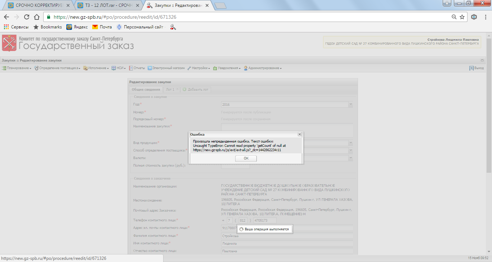Reload the current page
Viewport: 492px width, 262px height.
[26, 17]
